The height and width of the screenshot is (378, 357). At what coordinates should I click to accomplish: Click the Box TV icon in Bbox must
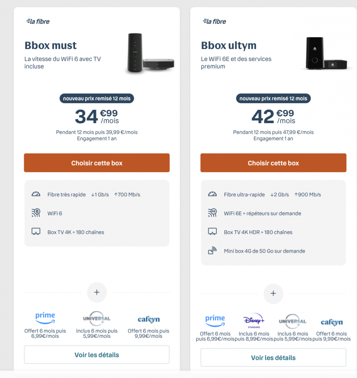[x=36, y=232]
